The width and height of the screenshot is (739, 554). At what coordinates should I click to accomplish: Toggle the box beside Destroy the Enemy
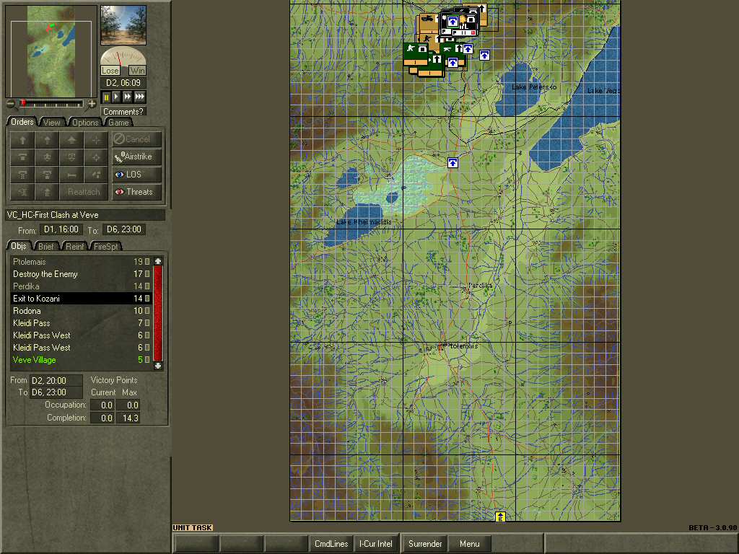147,273
